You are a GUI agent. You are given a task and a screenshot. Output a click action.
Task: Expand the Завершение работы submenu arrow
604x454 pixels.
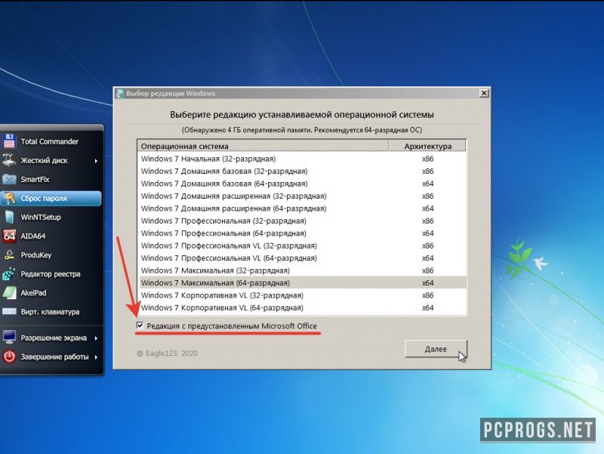tap(96, 357)
